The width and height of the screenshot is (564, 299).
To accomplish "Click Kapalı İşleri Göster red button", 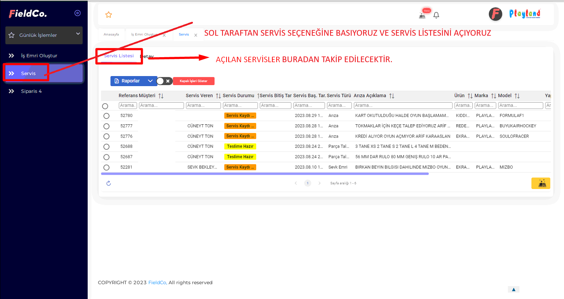I will 194,81.
